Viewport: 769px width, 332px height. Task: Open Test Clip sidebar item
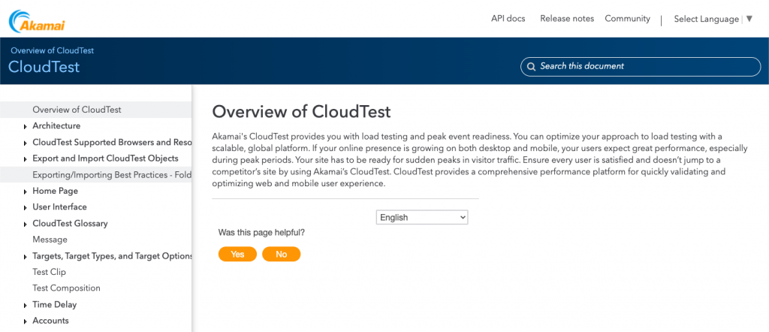tap(49, 272)
